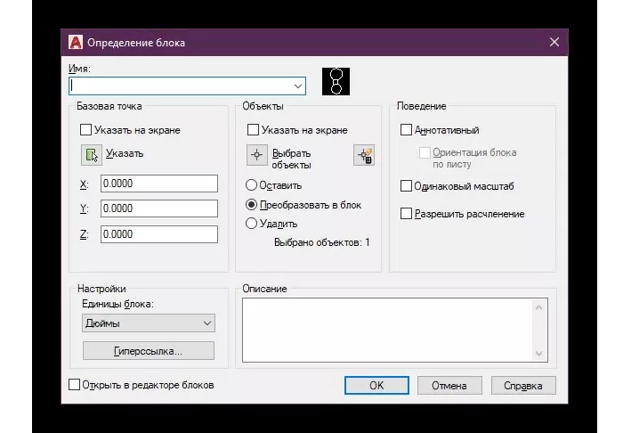The height and width of the screenshot is (433, 623).
Task: Open the Quick Select filter icon
Action: [x=364, y=155]
